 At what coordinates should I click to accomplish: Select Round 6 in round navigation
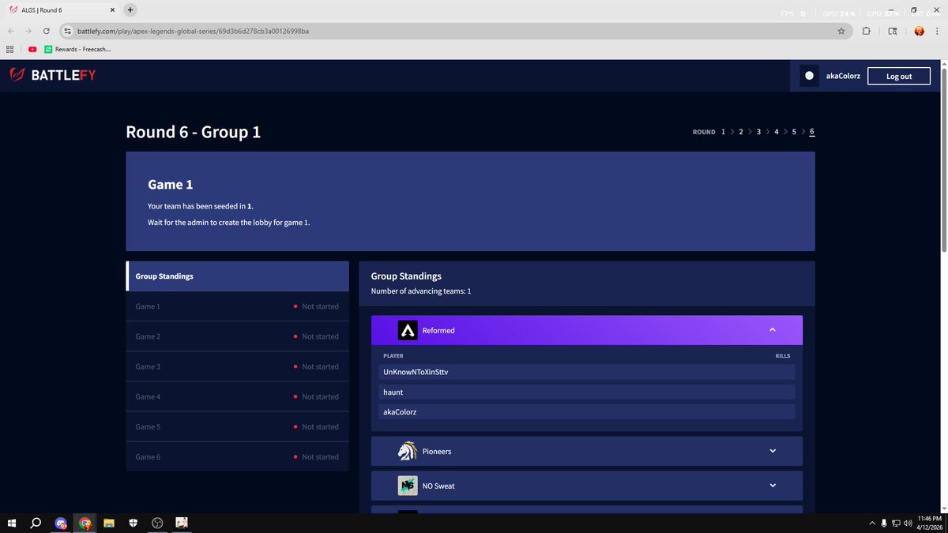point(812,132)
